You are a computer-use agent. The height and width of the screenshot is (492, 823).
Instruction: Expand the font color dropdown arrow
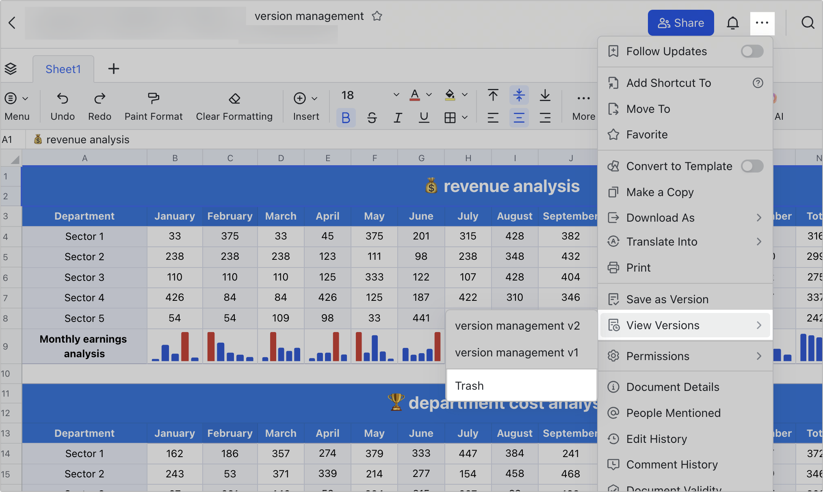click(429, 95)
